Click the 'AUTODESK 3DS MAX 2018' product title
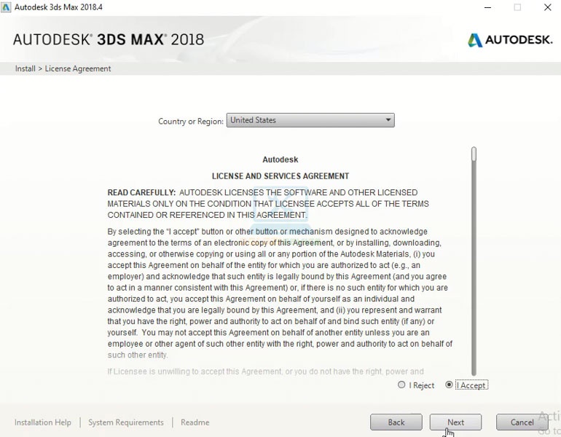561x437 pixels. 109,39
